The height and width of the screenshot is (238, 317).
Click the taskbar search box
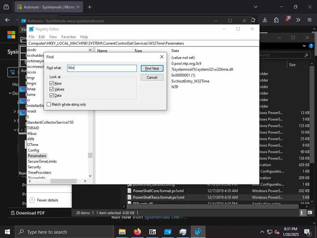click(x=64, y=232)
